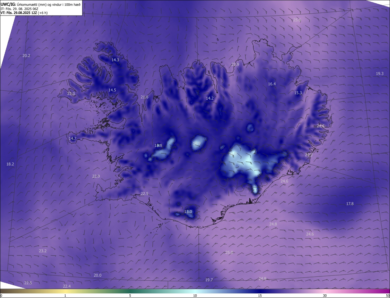Click the '10' tick on the color scale
This screenshot has height=298, width=390.
195,296
